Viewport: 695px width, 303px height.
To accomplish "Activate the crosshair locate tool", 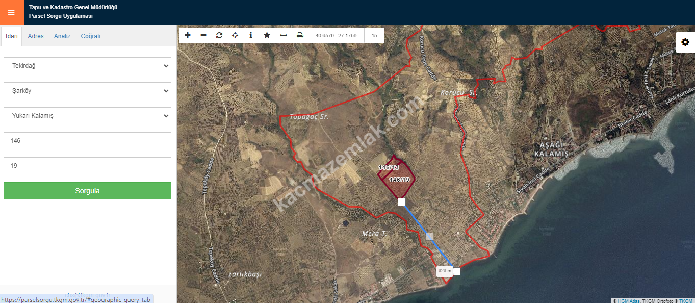I will click(x=235, y=35).
